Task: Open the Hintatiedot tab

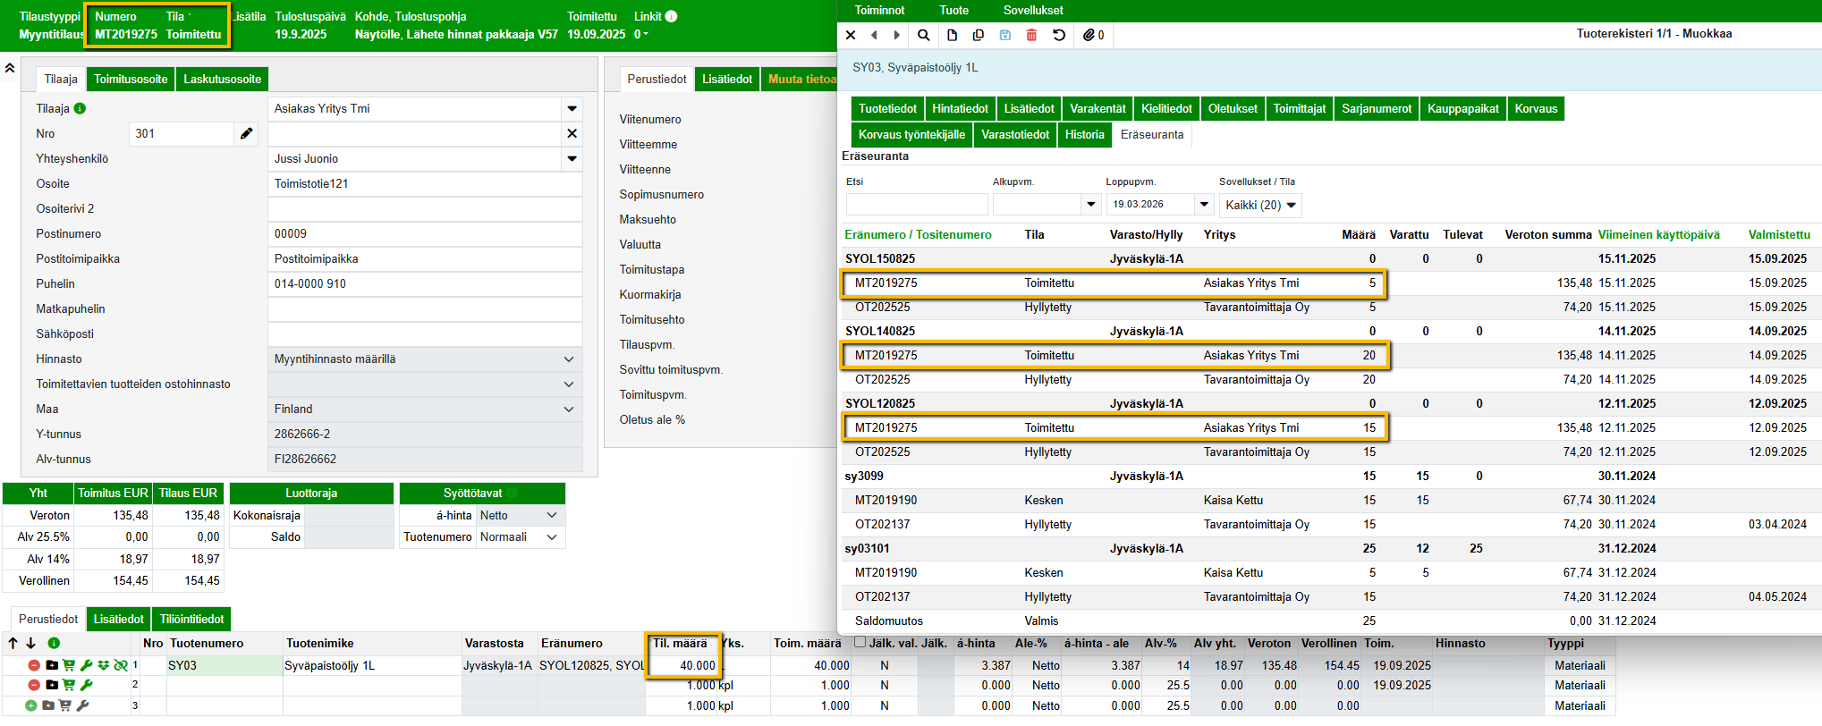Action: tap(960, 109)
